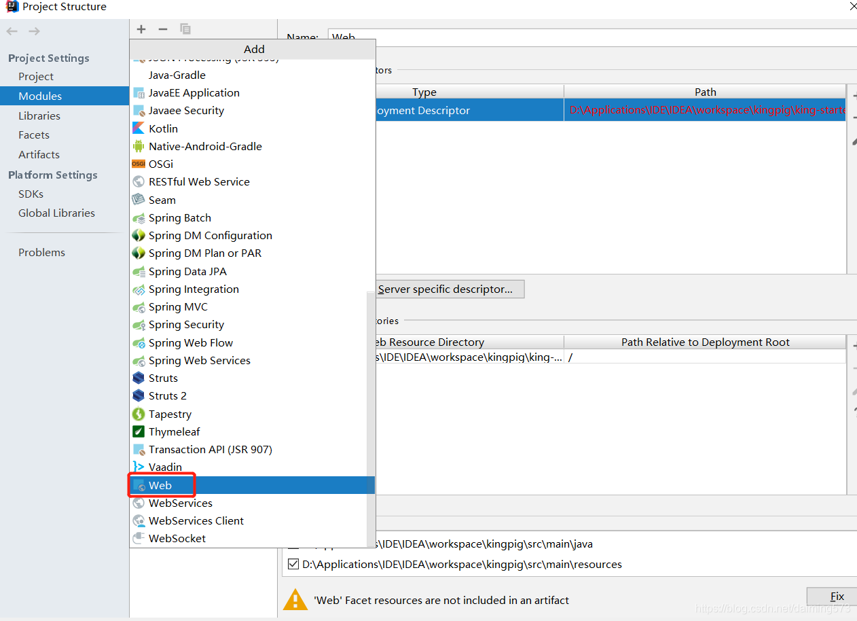Click the "/" relative path cell

pyautogui.click(x=705, y=357)
